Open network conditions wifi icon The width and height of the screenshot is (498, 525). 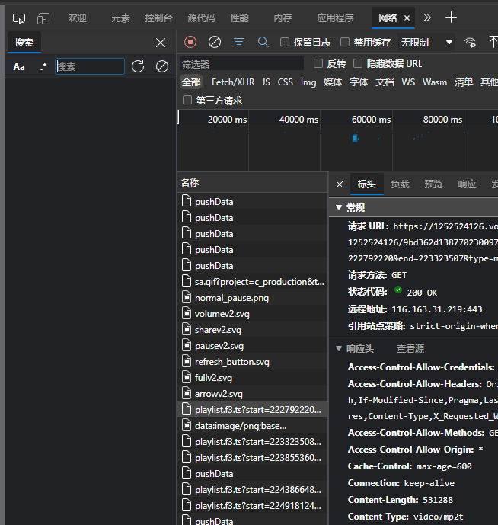point(471,42)
